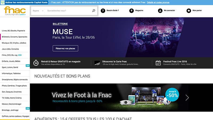
Task: Open the Rayons dropdown
Action: pos(38,11)
